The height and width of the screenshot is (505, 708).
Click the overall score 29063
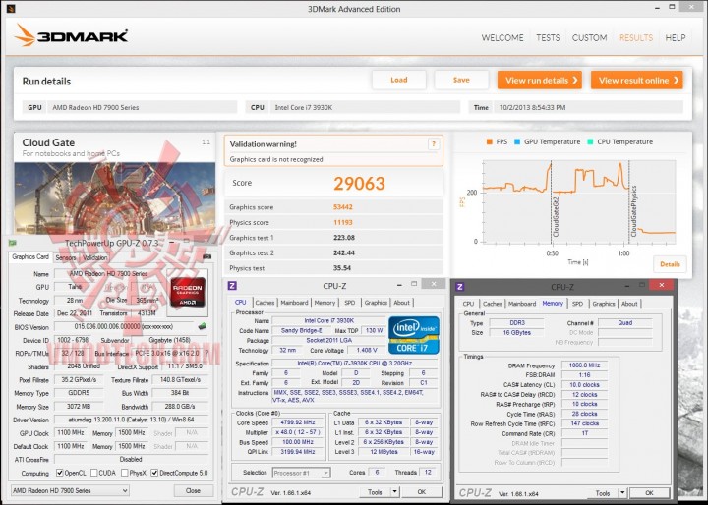pyautogui.click(x=359, y=183)
